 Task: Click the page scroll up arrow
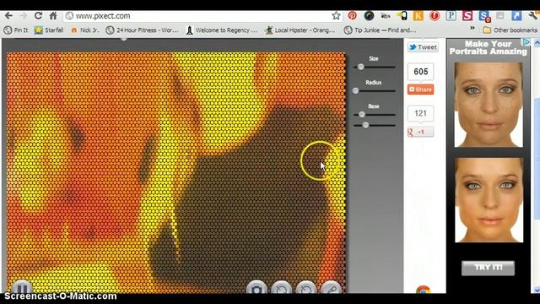537,43
